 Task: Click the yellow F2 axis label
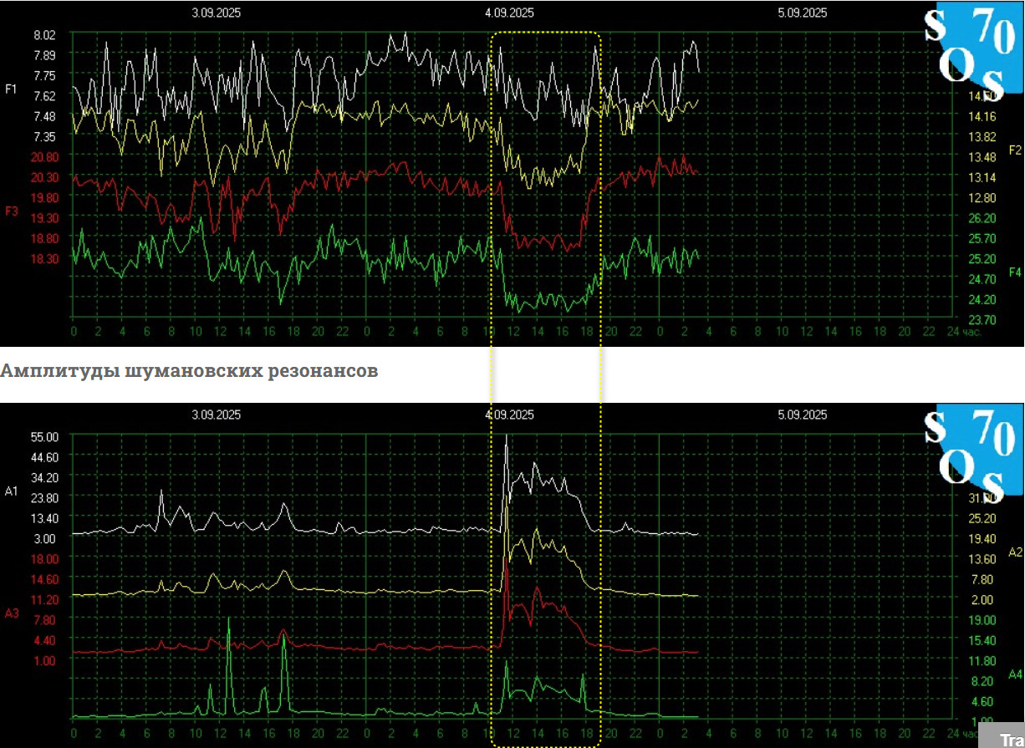coord(1015,150)
